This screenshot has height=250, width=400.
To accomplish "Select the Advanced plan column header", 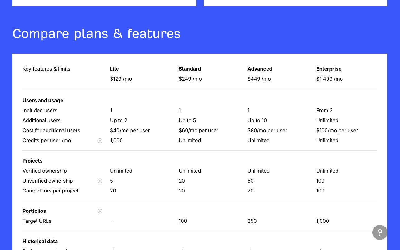I will (260, 69).
